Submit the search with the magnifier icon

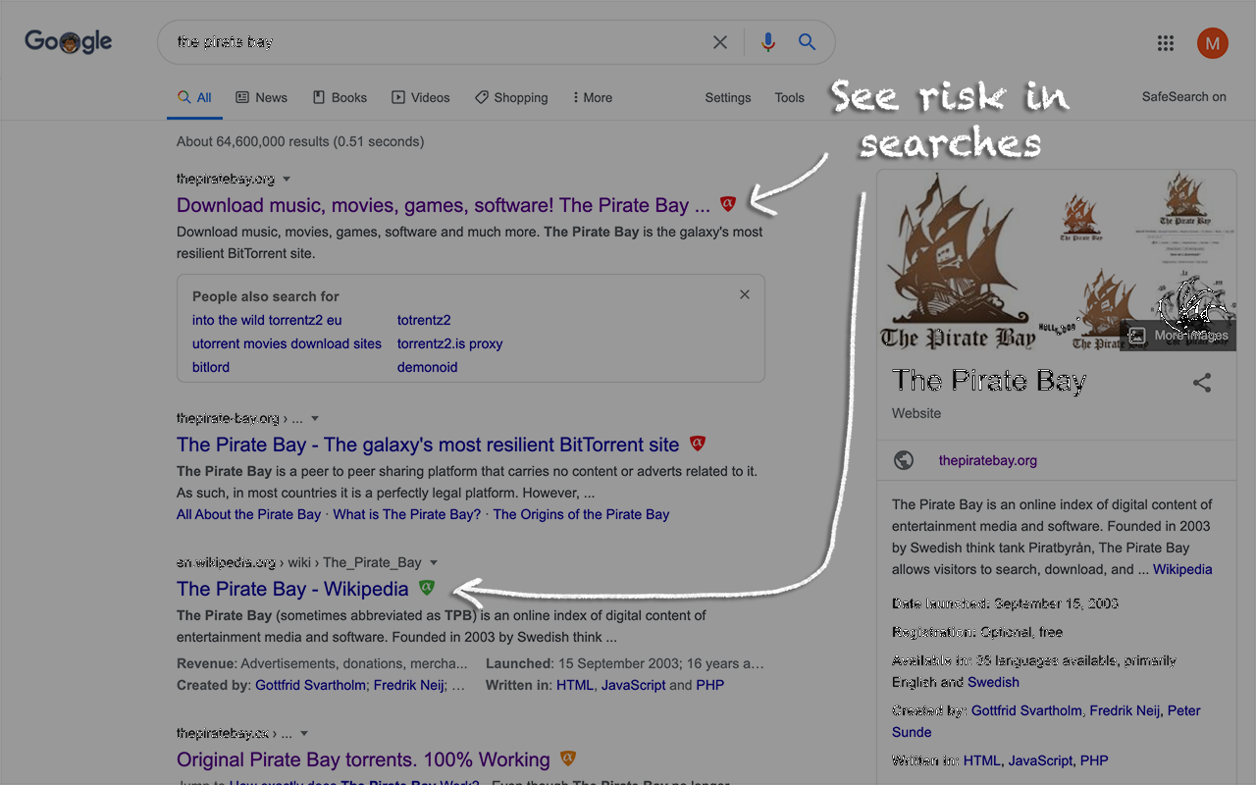tap(807, 42)
